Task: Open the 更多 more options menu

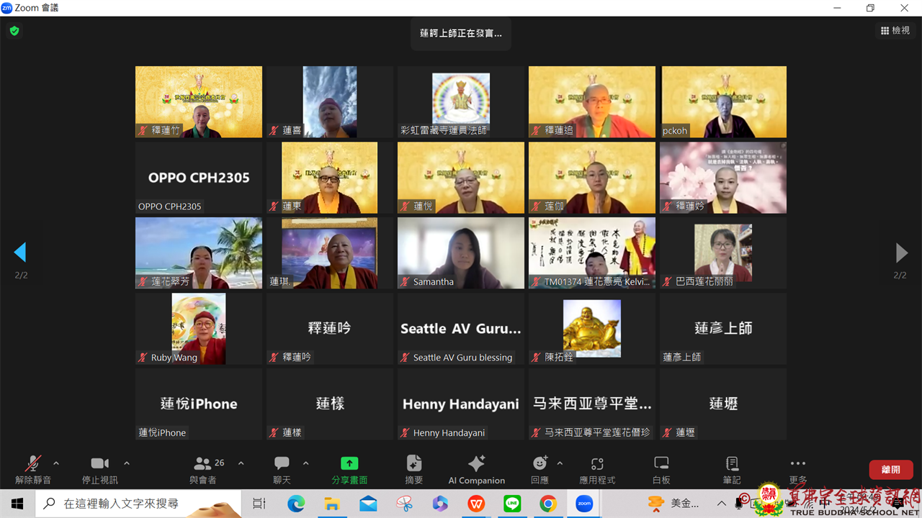Action: [x=797, y=468]
